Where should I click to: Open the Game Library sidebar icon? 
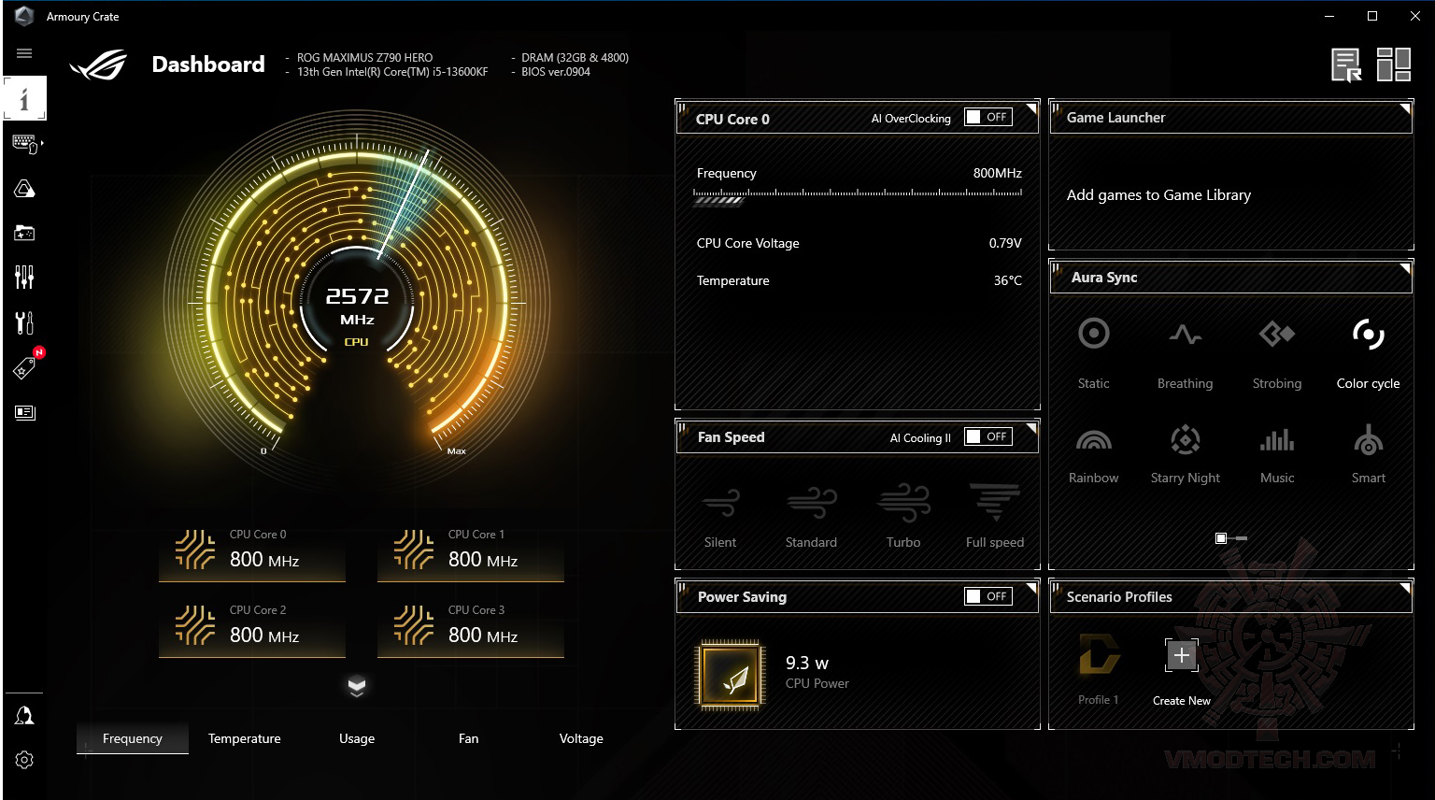coord(24,233)
